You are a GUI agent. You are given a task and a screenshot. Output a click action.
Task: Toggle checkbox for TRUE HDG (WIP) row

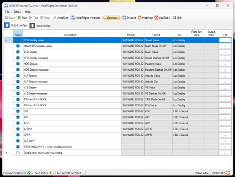[x=18, y=147]
